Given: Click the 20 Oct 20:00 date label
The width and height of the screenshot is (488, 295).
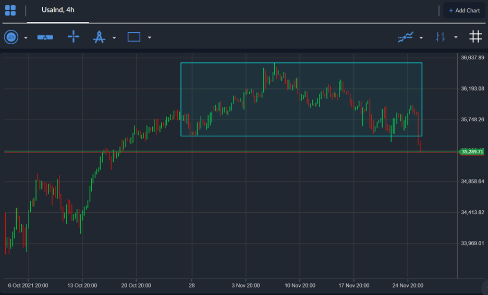Looking at the screenshot, I should [136, 285].
